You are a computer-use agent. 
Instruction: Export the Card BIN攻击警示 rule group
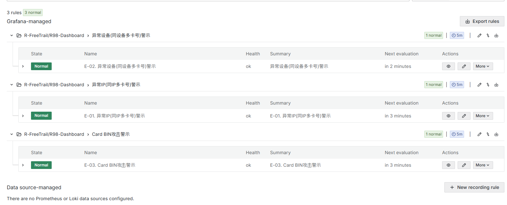coord(496,134)
